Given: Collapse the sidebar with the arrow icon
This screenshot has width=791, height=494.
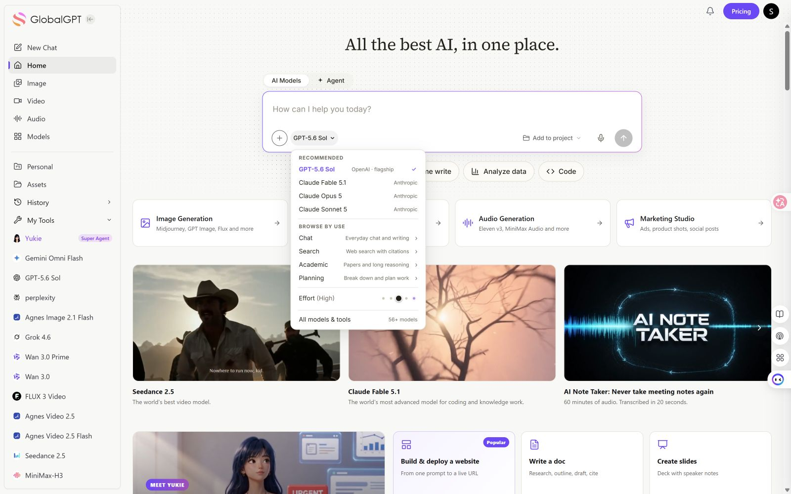Looking at the screenshot, I should [x=90, y=19].
